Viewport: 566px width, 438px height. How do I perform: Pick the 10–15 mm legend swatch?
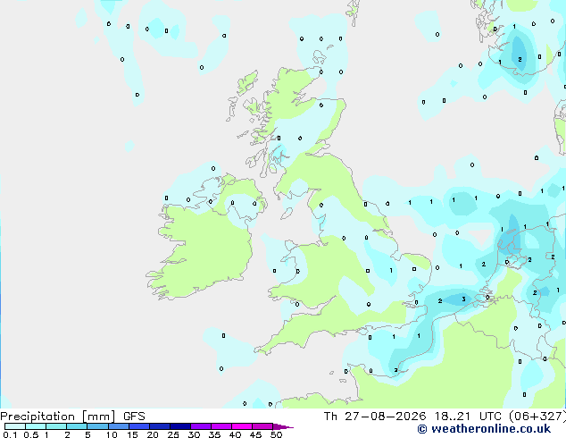[118, 426]
